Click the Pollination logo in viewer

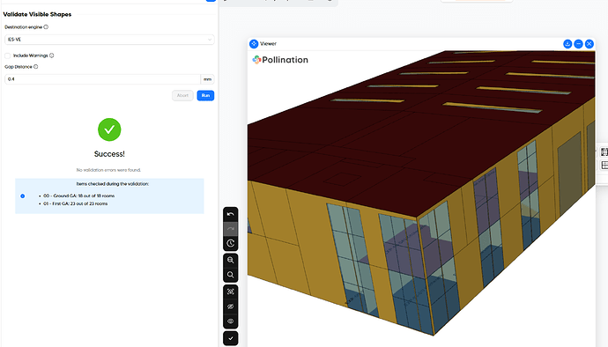(280, 60)
